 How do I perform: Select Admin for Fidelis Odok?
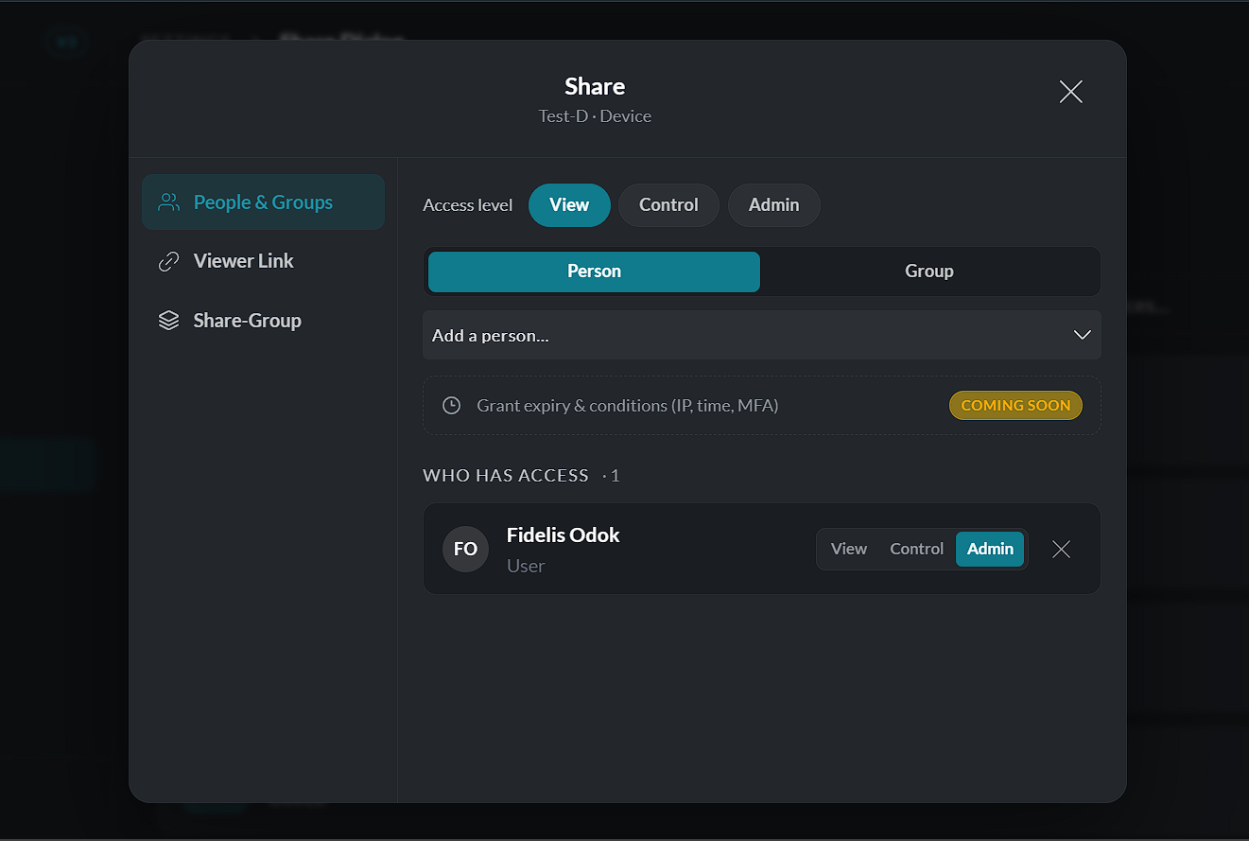click(x=990, y=550)
